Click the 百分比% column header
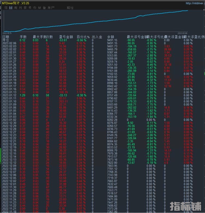Screen dimensions: 205x213 [82, 37]
